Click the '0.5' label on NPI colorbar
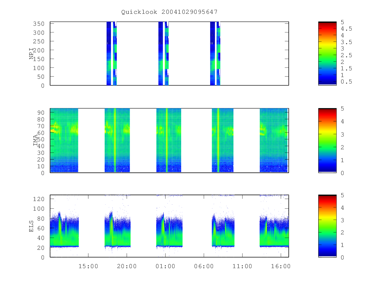 click(x=346, y=82)
